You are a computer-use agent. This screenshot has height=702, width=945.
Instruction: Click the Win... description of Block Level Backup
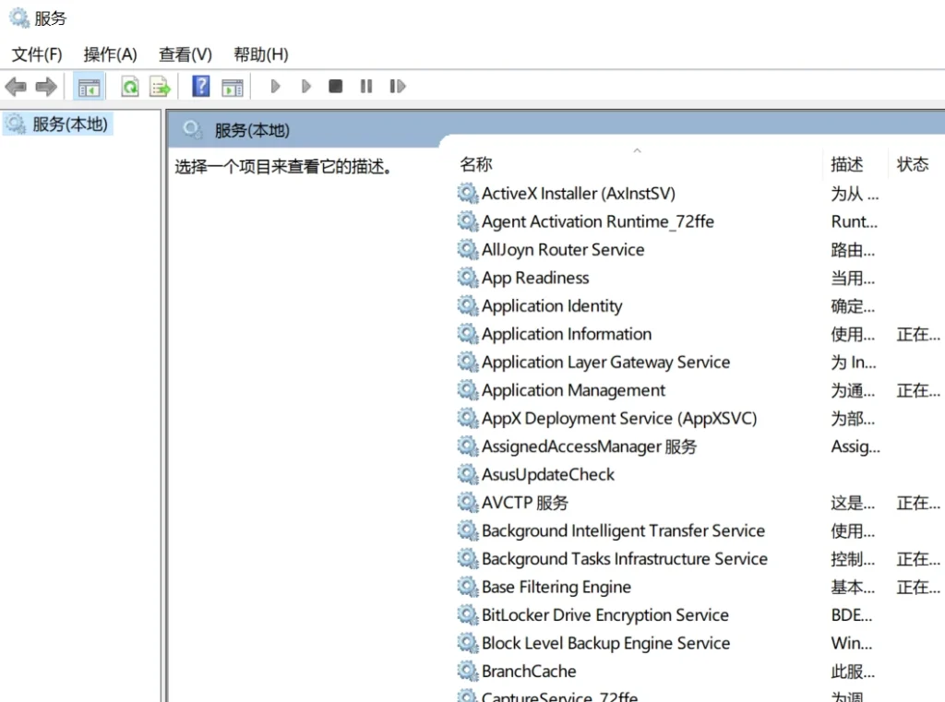tap(851, 644)
